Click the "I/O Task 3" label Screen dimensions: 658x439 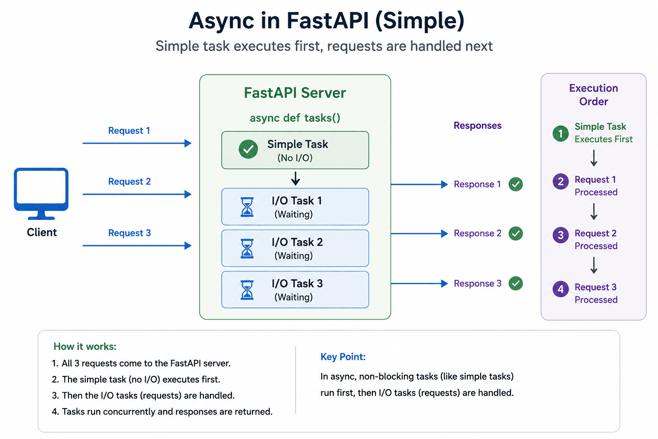pos(297,283)
